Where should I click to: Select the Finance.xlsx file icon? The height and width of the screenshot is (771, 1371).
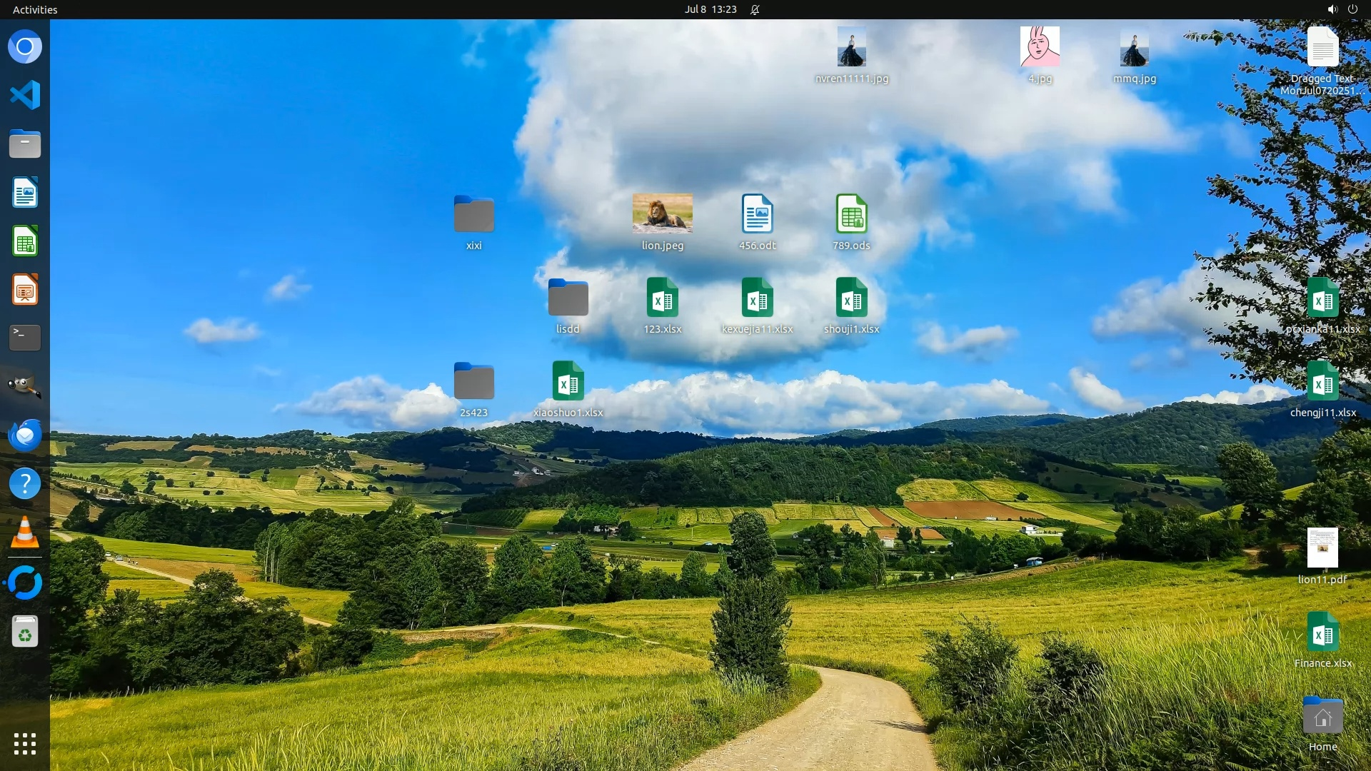point(1322,633)
